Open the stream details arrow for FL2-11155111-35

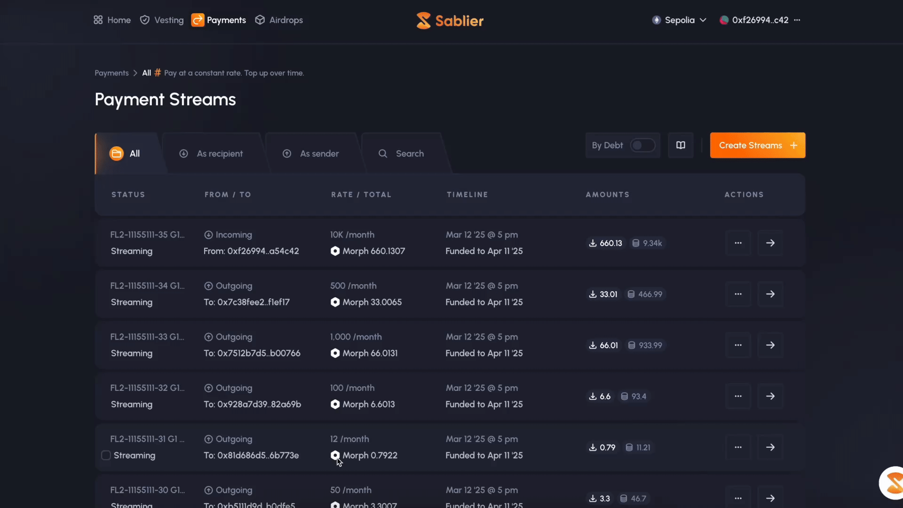pyautogui.click(x=770, y=243)
